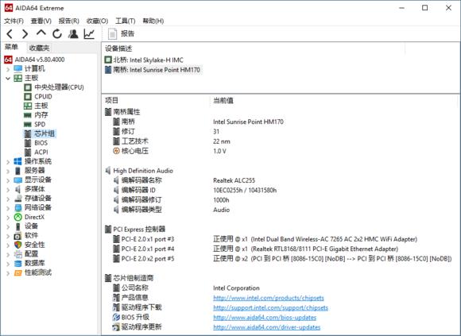Image resolution: width=461 pixels, height=336 pixels.
Task: Expand the 服务器 node
Action: point(8,171)
